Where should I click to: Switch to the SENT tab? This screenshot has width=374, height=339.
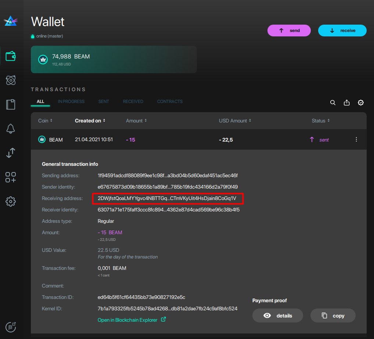tap(104, 101)
